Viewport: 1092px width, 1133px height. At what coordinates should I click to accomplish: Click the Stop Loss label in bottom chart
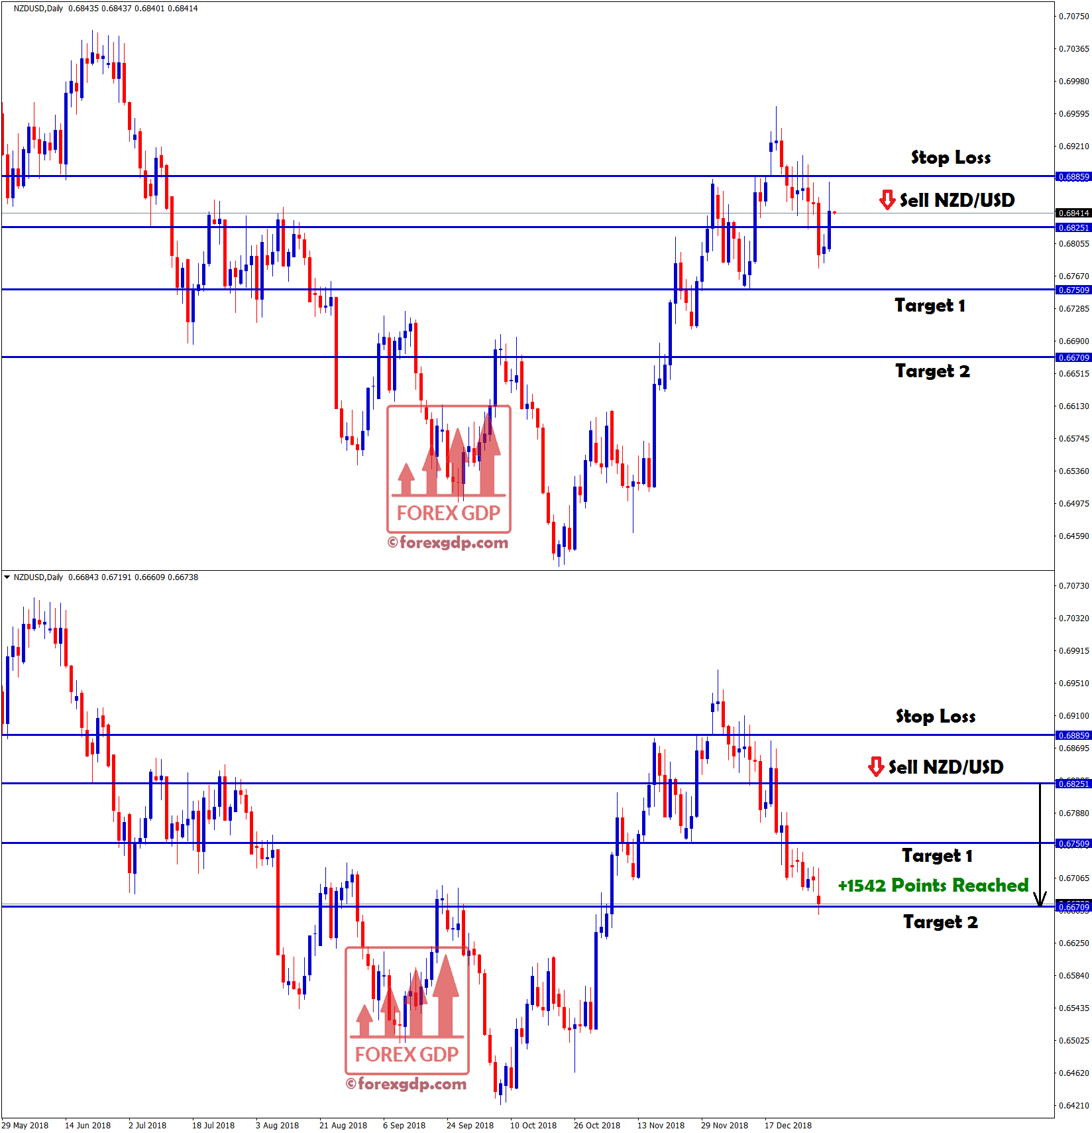click(x=935, y=717)
